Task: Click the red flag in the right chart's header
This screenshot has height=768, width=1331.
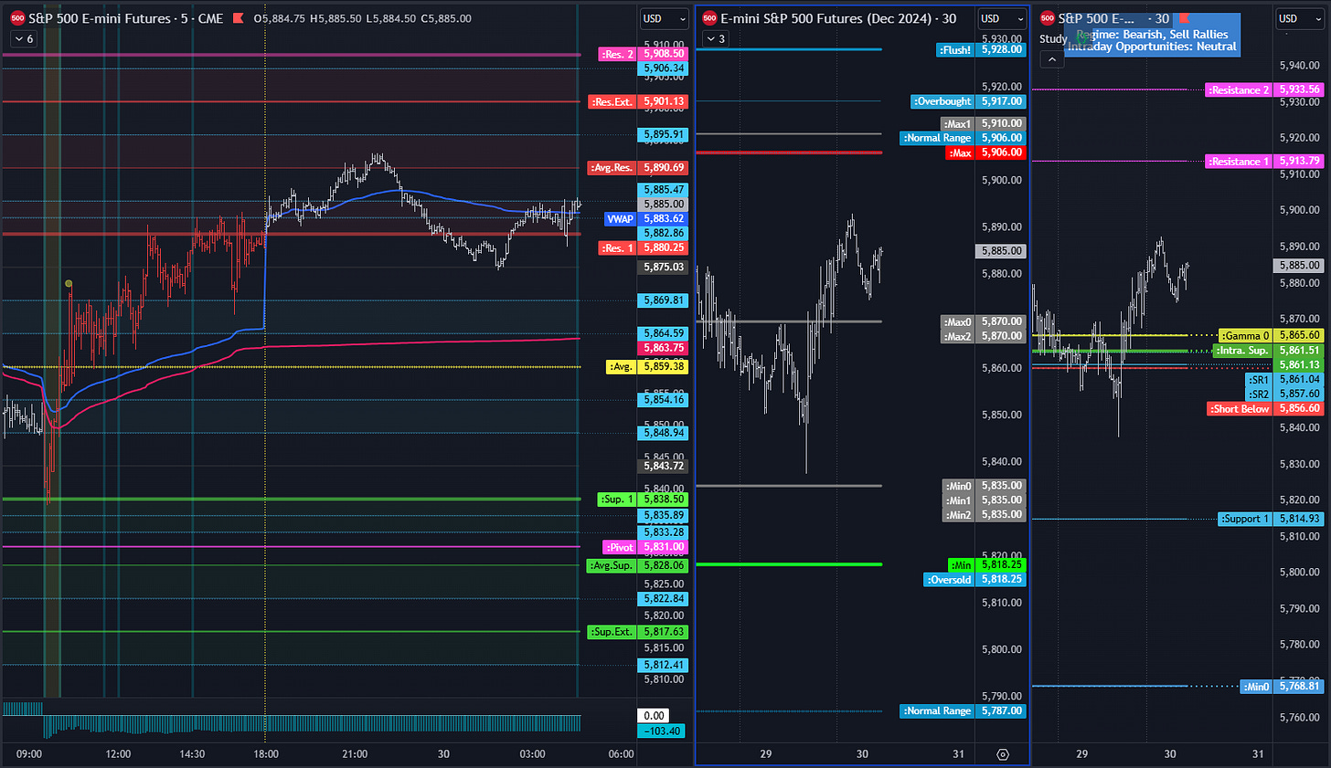Action: coord(1184,18)
